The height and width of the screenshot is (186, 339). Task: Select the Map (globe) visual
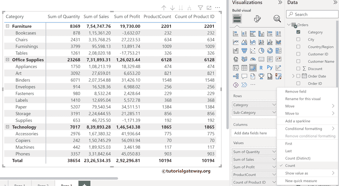click(236, 59)
